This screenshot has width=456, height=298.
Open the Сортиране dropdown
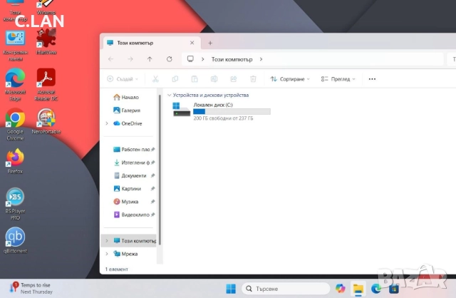click(x=291, y=79)
